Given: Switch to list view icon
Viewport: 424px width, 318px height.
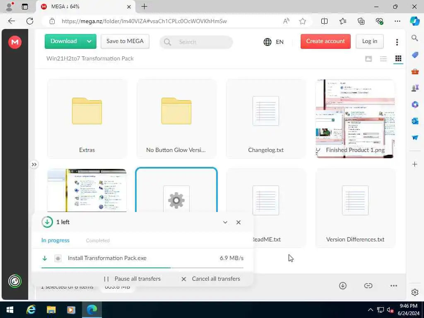Looking at the screenshot, I should point(383,59).
